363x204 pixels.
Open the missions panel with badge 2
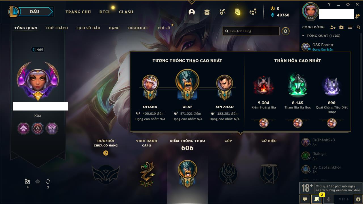pyautogui.click(x=317, y=199)
